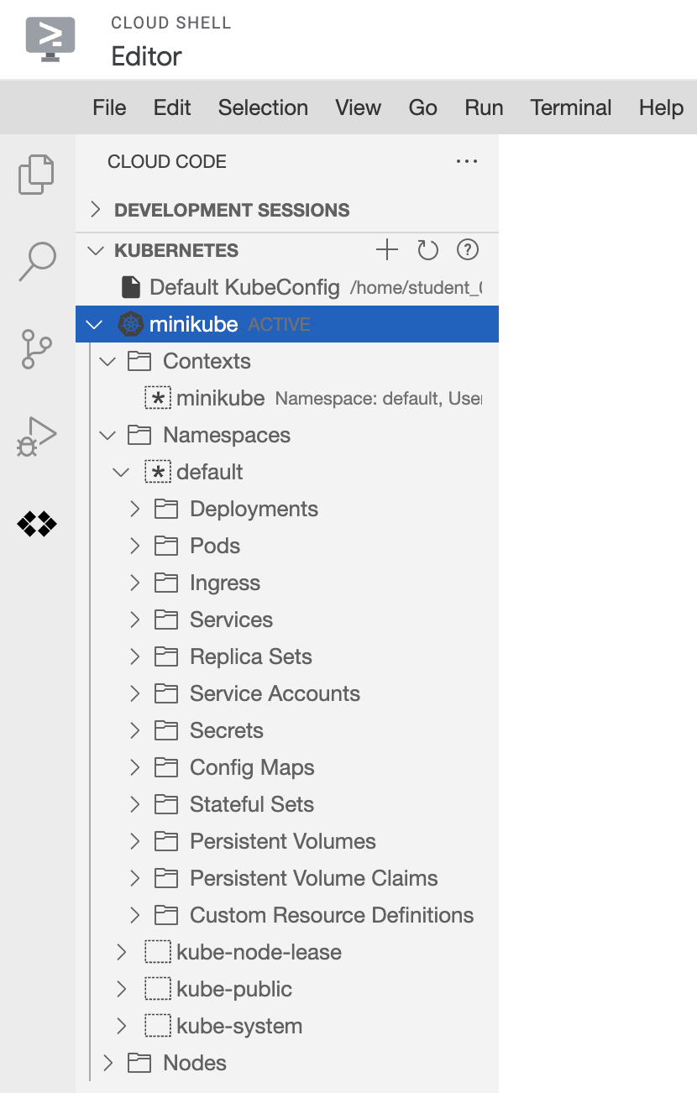Click the plus icon in Kubernetes header
The image size is (697, 1093).
click(x=386, y=250)
